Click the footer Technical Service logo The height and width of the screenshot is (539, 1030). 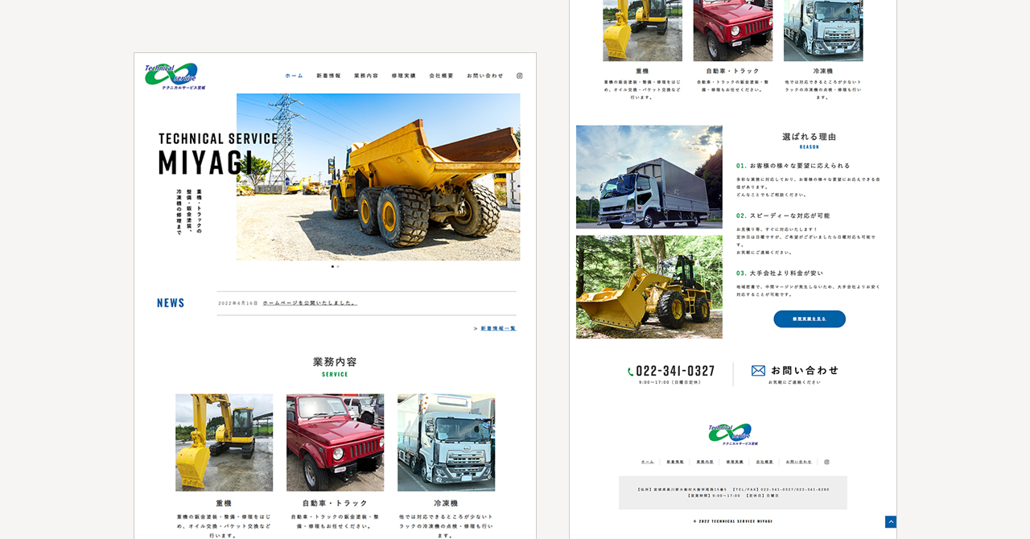pyautogui.click(x=733, y=434)
